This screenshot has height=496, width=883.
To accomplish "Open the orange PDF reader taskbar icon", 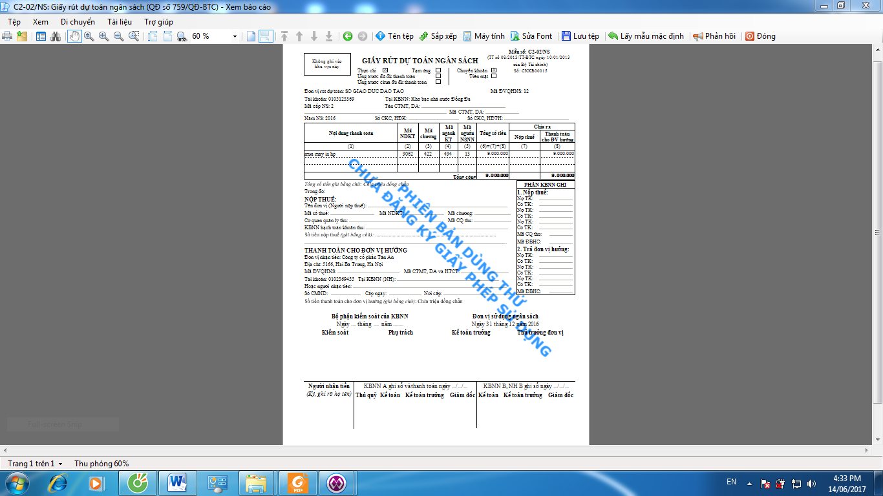I will [297, 483].
